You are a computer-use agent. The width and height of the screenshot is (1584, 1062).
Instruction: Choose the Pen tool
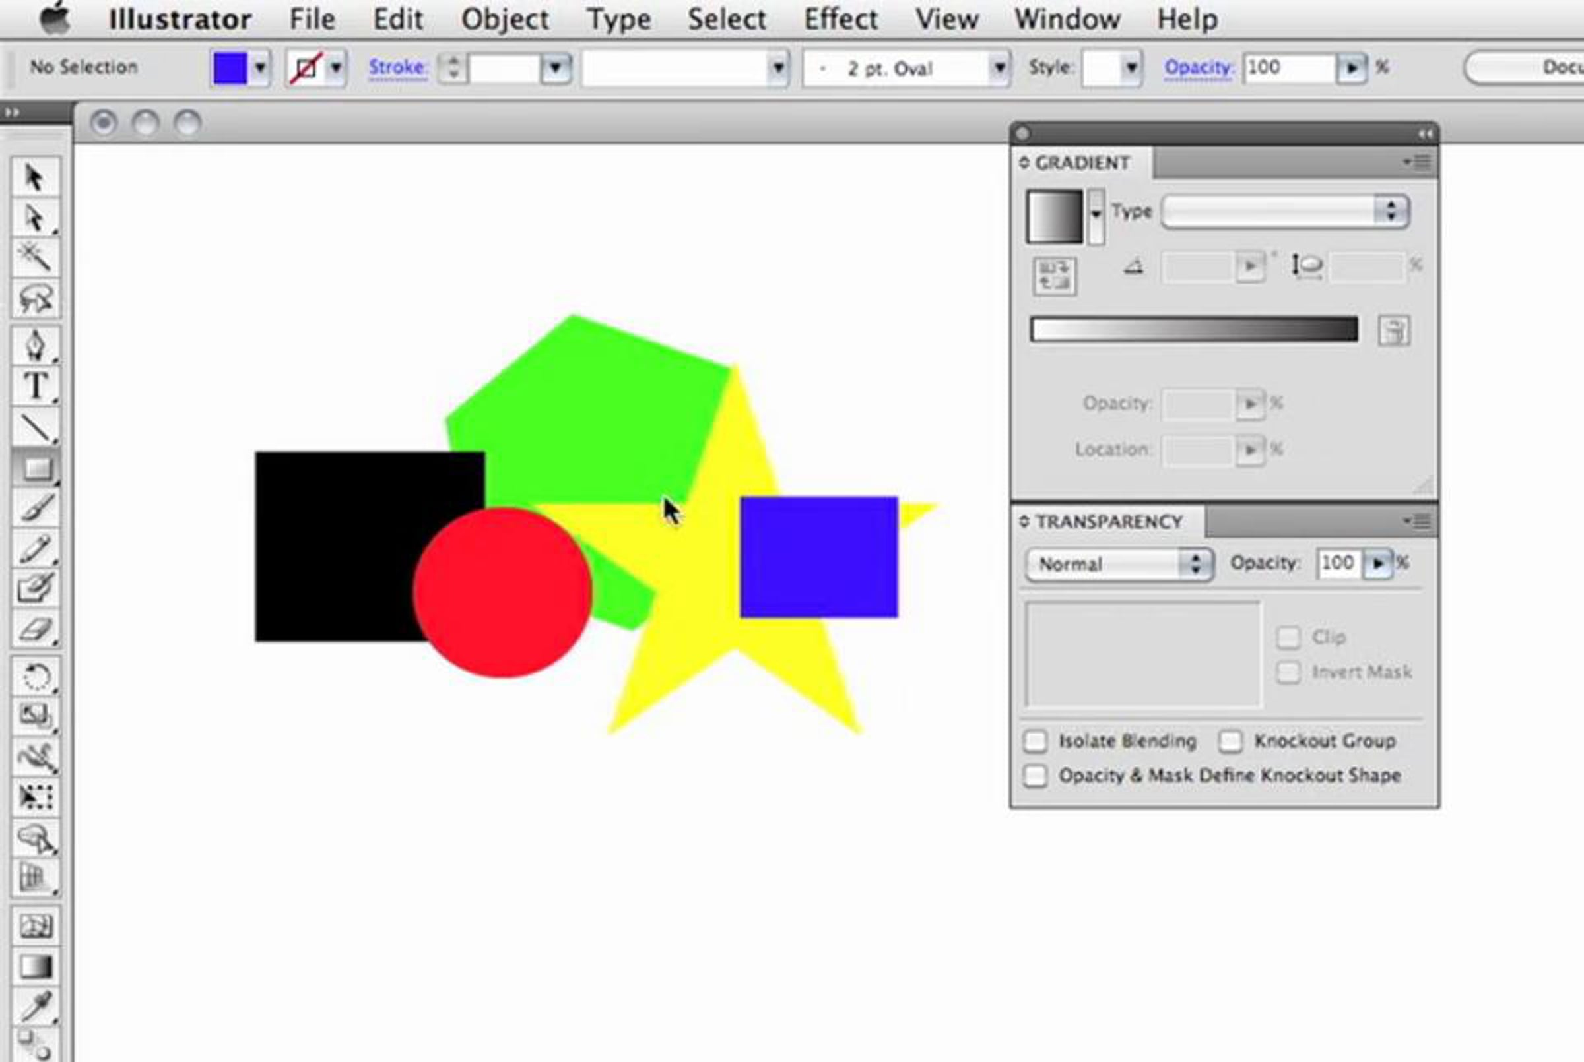pos(35,346)
